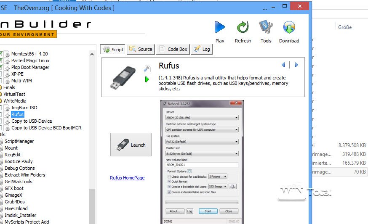Open the Tools icon
The image size is (368, 224).
click(266, 27)
